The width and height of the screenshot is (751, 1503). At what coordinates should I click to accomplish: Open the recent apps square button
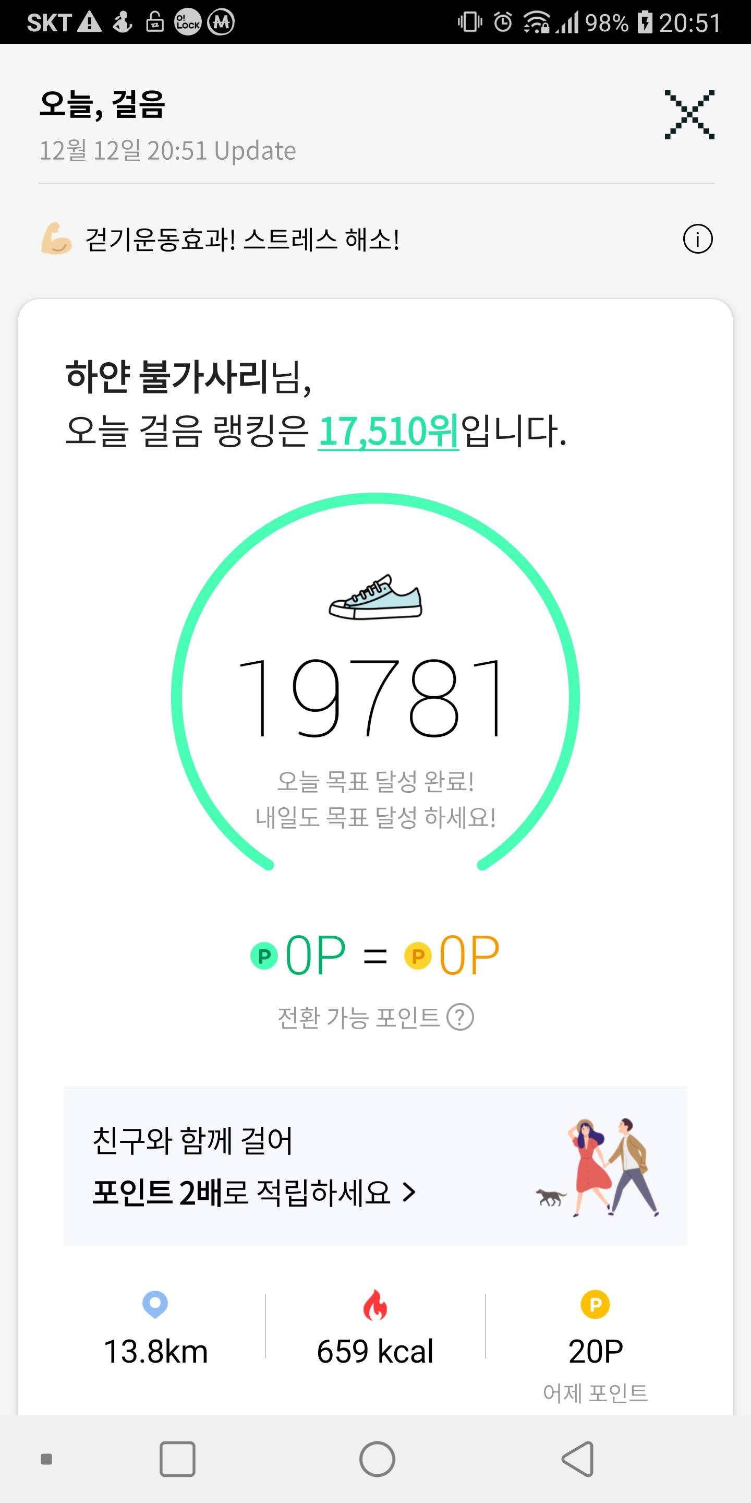pos(177,1459)
